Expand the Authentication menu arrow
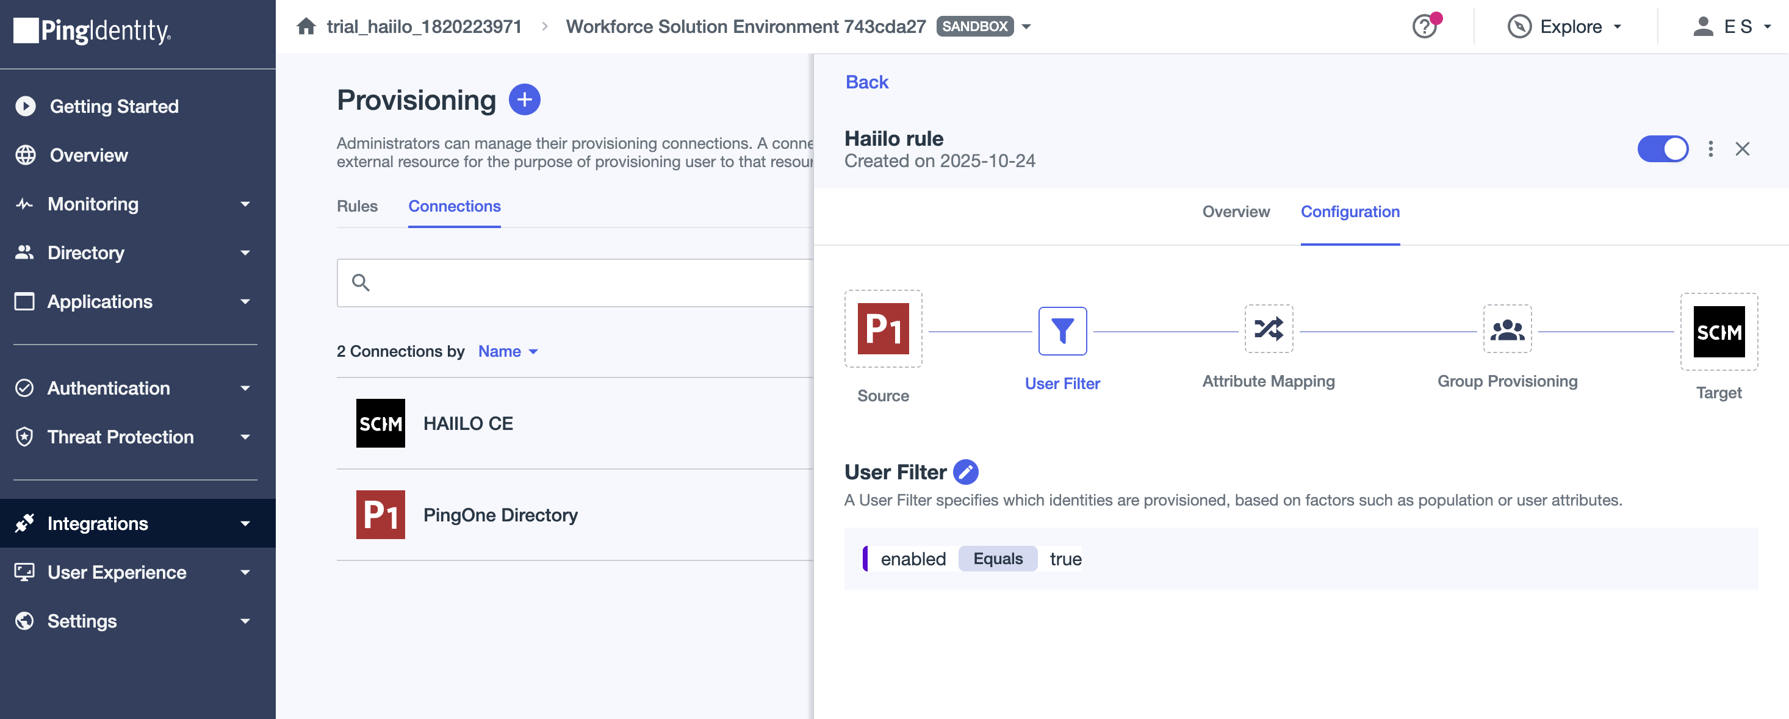The height and width of the screenshot is (719, 1789). pyautogui.click(x=245, y=388)
